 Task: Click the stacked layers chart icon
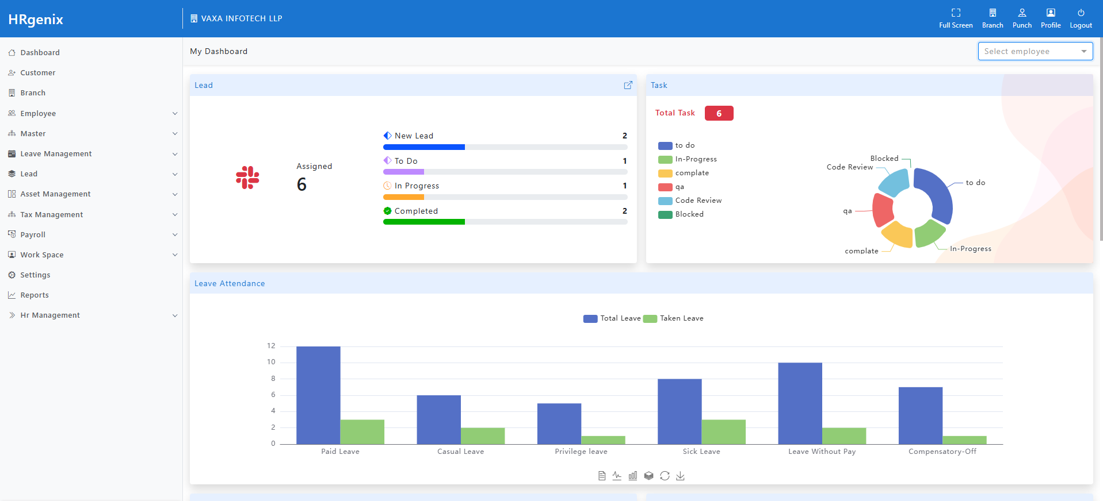pyautogui.click(x=649, y=476)
